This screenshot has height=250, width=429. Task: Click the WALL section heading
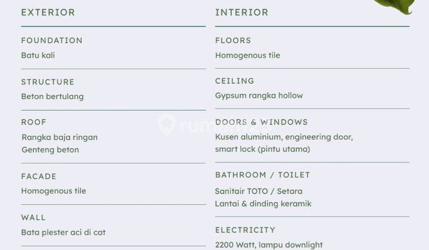[33, 217]
